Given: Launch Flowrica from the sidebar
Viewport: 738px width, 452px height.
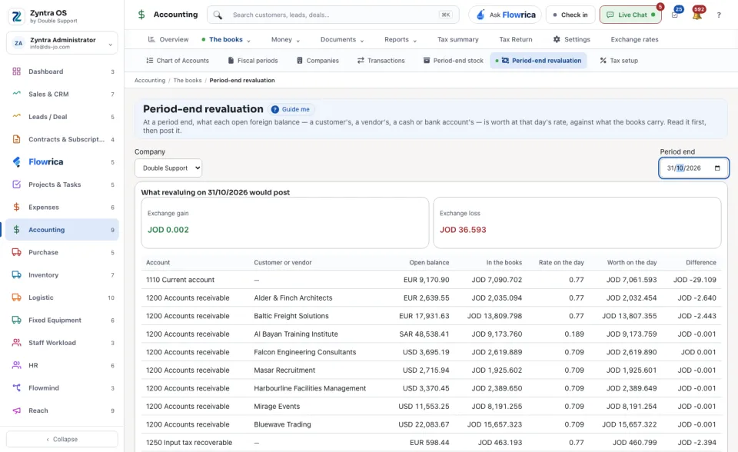Looking at the screenshot, I should [x=62, y=162].
